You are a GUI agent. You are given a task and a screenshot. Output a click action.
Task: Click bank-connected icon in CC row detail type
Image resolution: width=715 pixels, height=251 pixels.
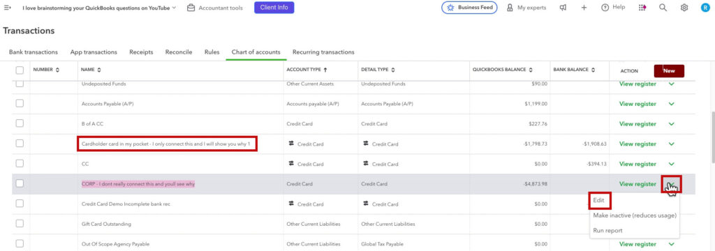click(x=366, y=164)
